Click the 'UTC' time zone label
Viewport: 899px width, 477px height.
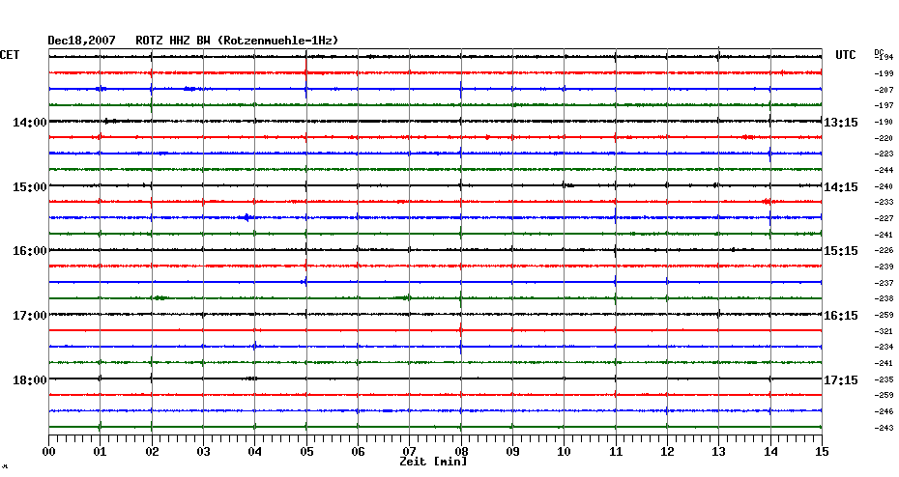click(x=846, y=55)
